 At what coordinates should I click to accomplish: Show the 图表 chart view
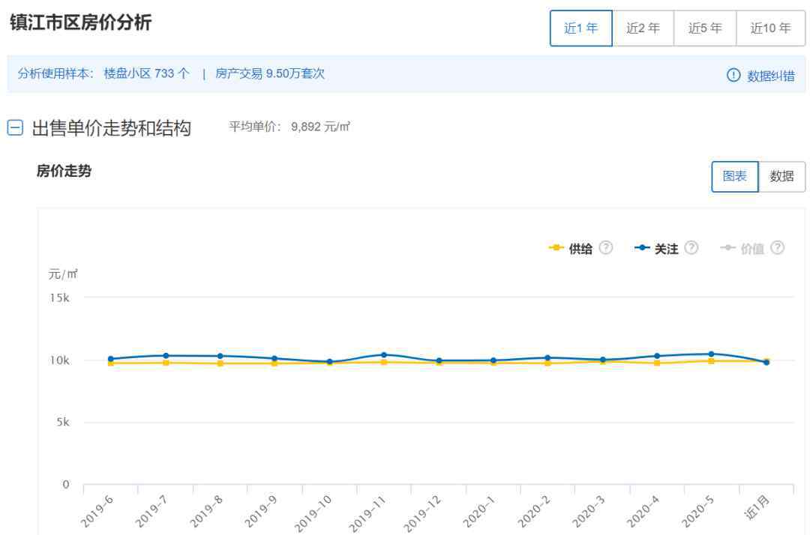click(735, 176)
